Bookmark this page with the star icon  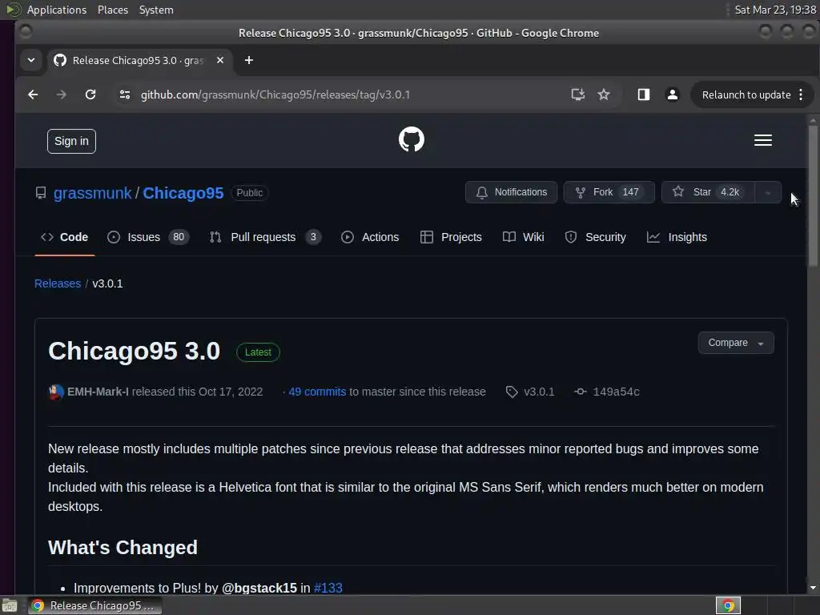[x=604, y=94]
